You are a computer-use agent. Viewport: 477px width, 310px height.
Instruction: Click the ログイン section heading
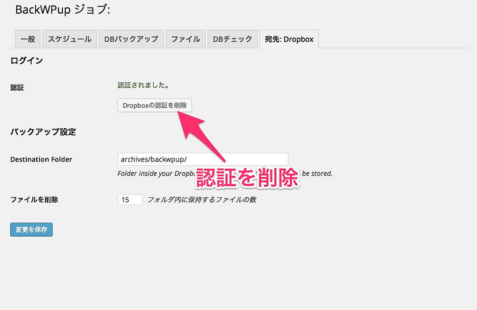pyautogui.click(x=26, y=61)
